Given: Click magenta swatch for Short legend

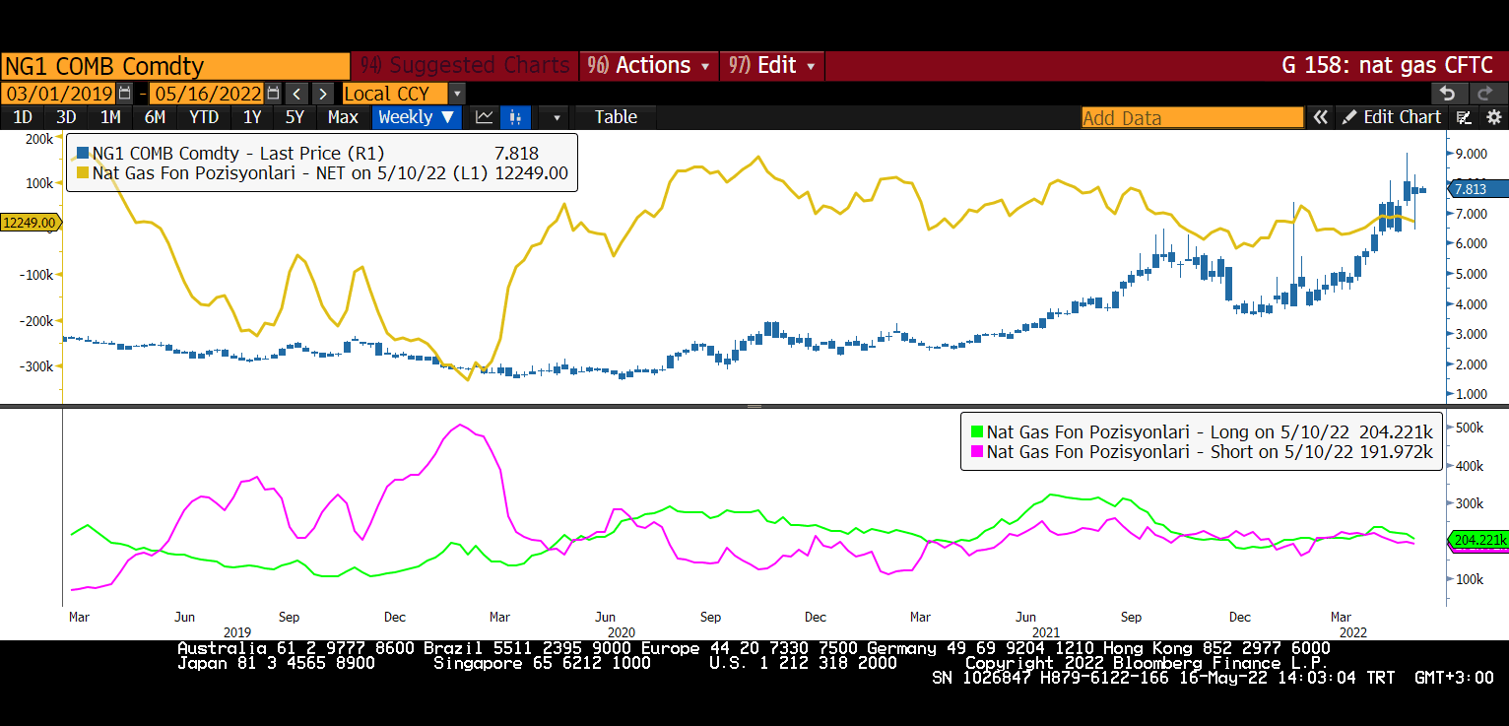Looking at the screenshot, I should click(x=977, y=451).
